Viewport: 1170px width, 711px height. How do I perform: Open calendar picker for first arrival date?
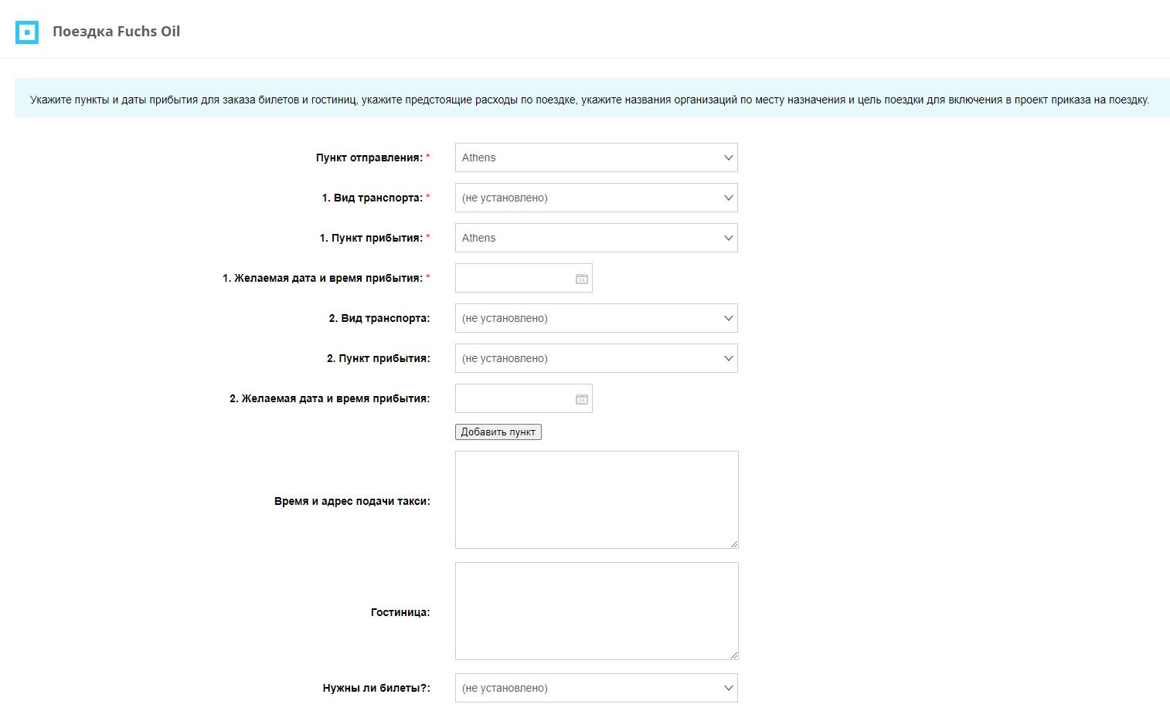[582, 279]
